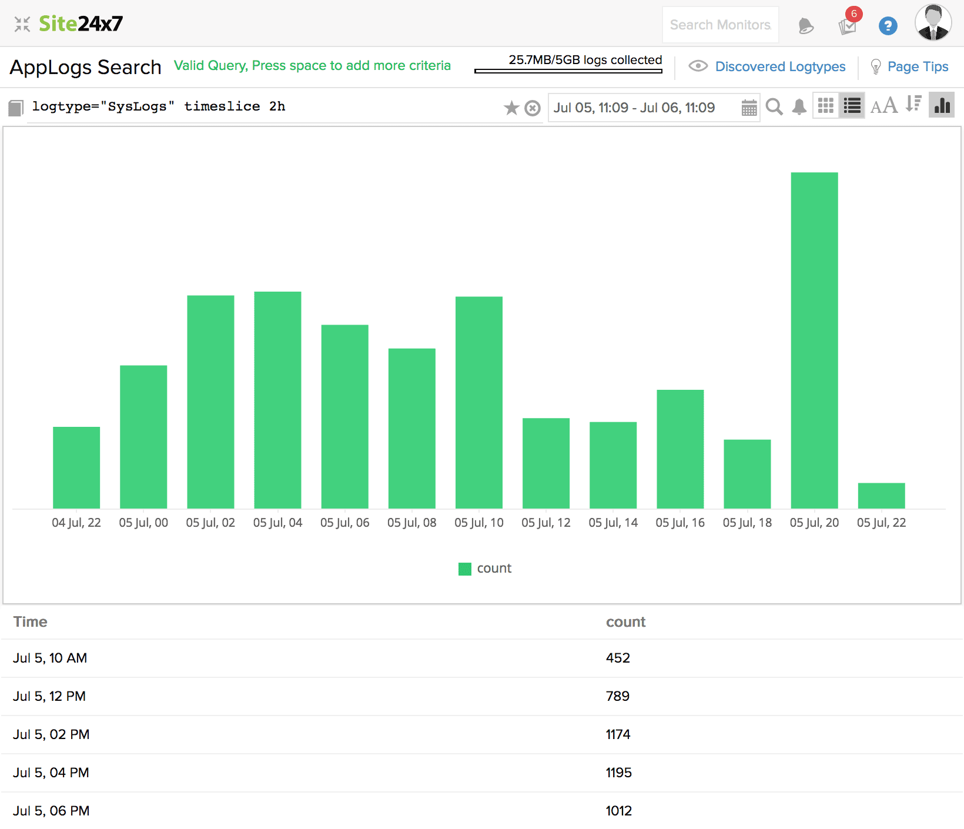Open user profile avatar menu
964x829 pixels.
(x=933, y=24)
